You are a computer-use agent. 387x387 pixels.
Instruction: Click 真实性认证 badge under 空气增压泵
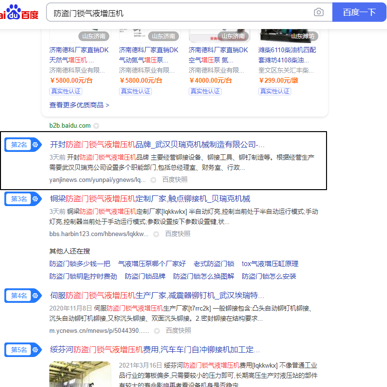click(x=205, y=91)
